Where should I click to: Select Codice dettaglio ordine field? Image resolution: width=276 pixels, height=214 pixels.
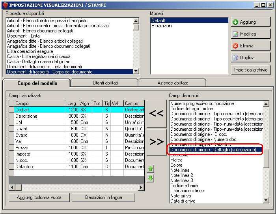[x=216, y=109]
